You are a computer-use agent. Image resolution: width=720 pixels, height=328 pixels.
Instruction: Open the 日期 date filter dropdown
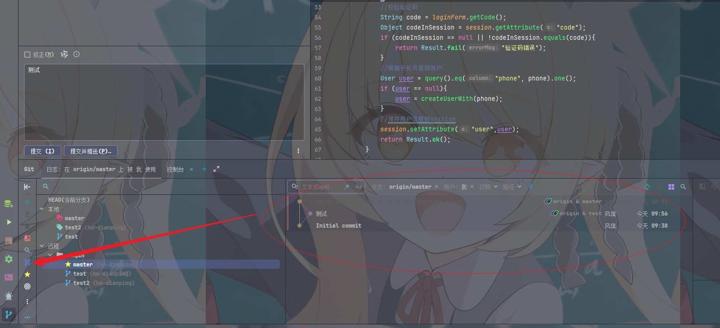pyautogui.click(x=488, y=187)
